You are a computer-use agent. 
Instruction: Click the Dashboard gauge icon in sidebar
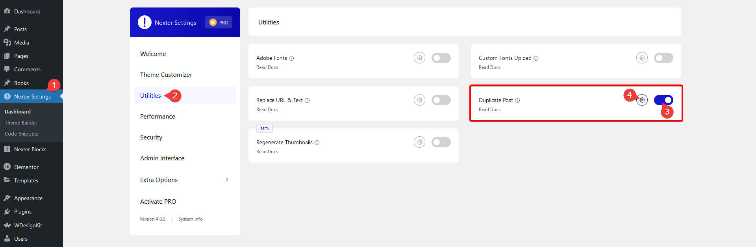click(7, 11)
